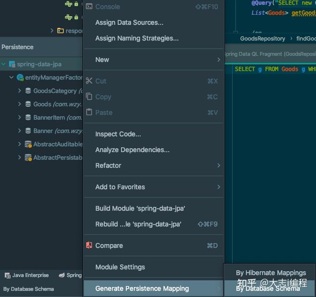
Task: Select Assign Data Sources menu entry
Action: coord(129,22)
